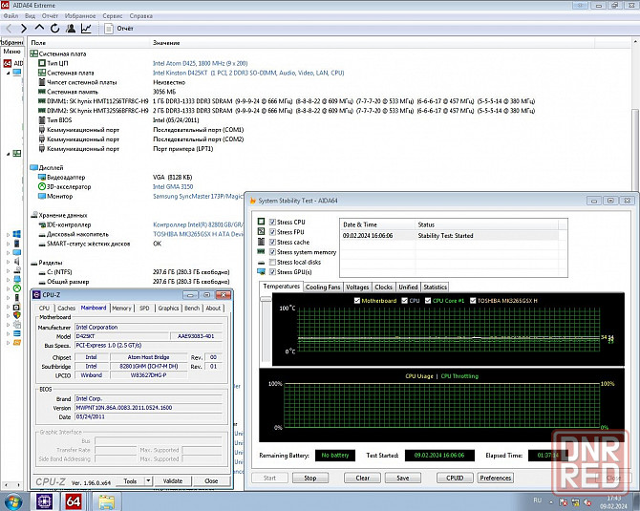Click the Up arrow toolbar icon
The image size is (640, 511).
pos(39,29)
